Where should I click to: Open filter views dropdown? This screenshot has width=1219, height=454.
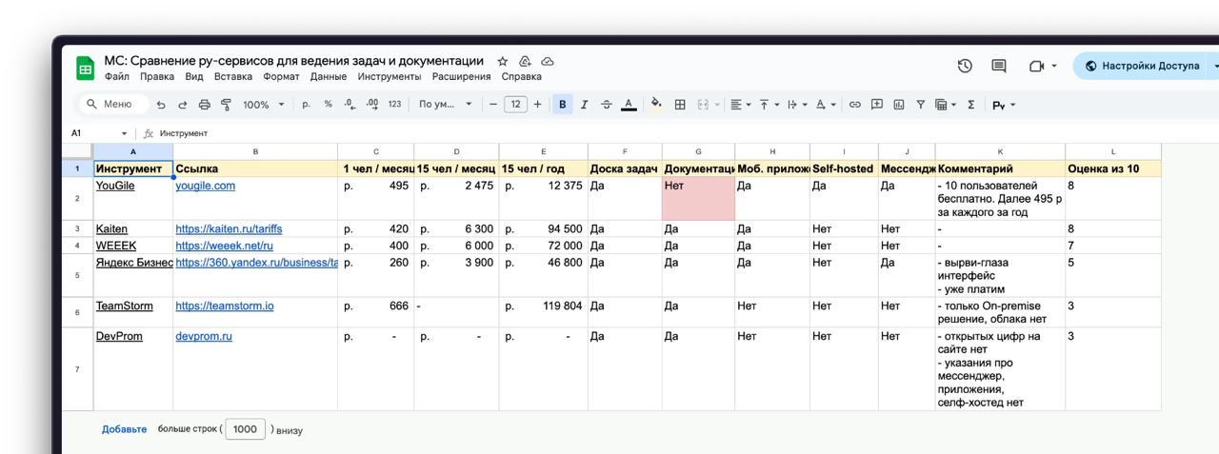tap(945, 105)
